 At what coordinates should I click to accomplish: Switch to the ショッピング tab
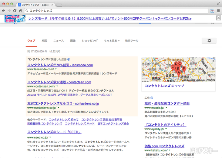click(90, 41)
